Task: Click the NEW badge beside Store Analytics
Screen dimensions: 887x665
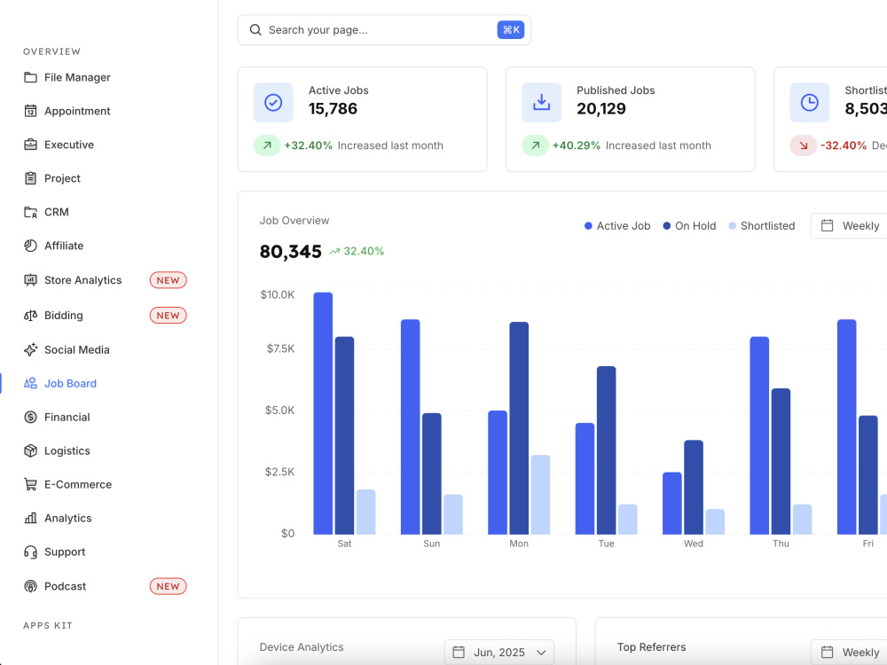Action: click(168, 280)
